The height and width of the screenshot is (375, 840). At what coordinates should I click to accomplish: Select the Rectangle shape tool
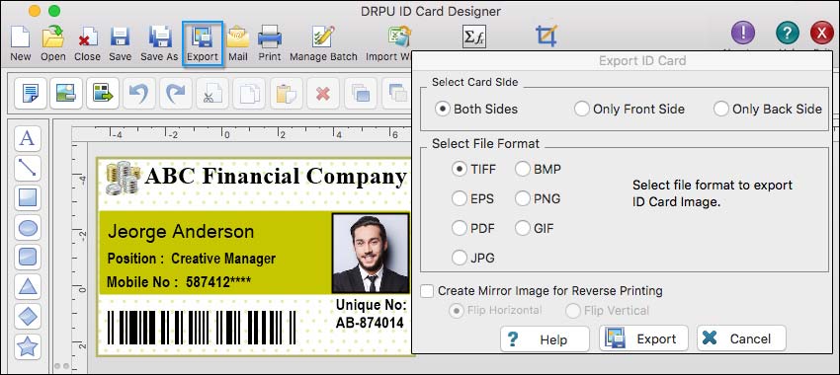[28, 197]
